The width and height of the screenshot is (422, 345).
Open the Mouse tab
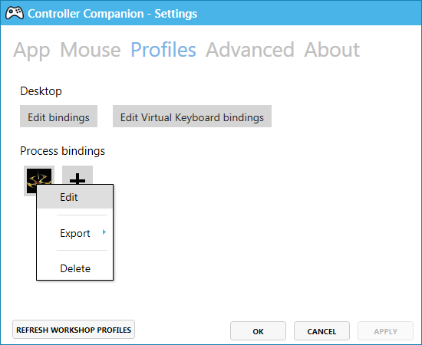tap(91, 50)
